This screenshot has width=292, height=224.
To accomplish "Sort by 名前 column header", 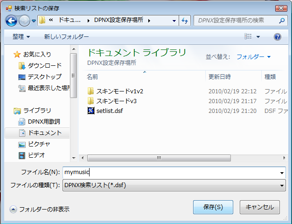I will click(x=92, y=77).
